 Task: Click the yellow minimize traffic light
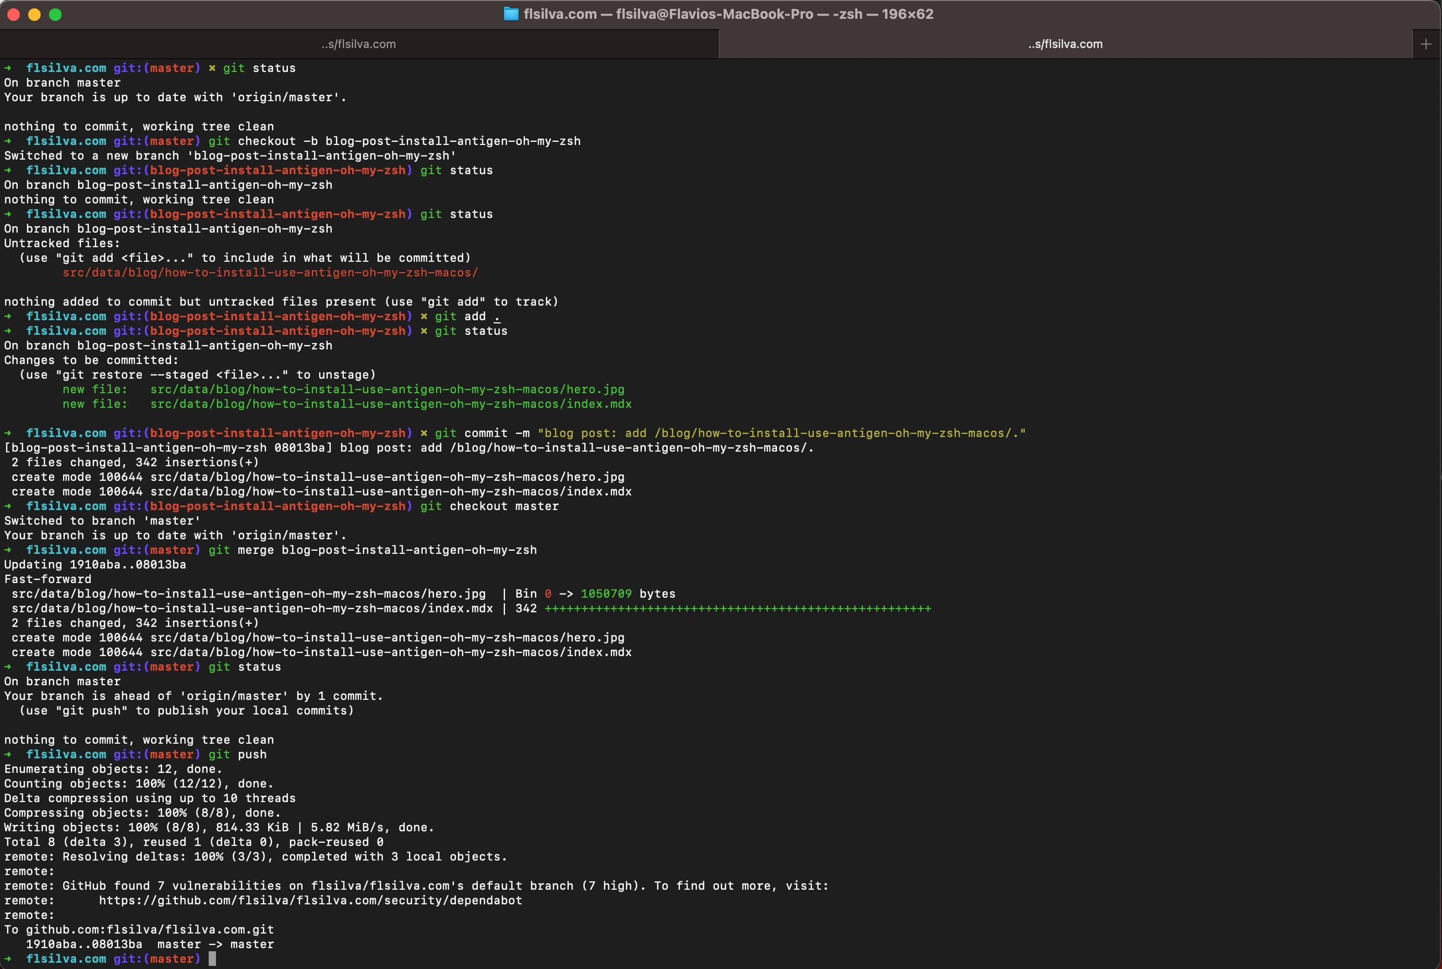34,14
